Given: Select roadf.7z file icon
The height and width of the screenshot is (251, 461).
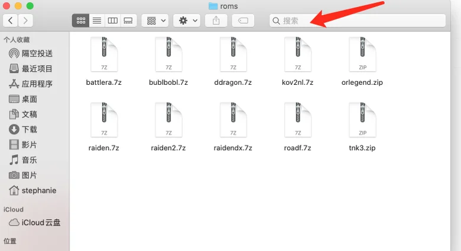Looking at the screenshot, I should pyautogui.click(x=297, y=120).
